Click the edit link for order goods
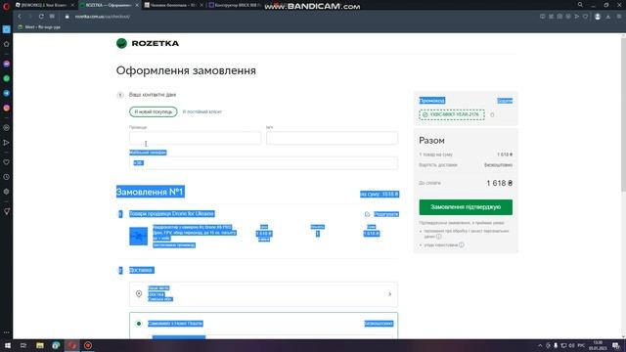Viewport: 626px width, 352px height. tap(386, 214)
